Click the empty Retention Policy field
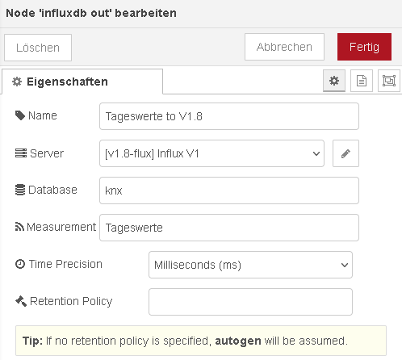402x360 pixels. click(x=250, y=302)
